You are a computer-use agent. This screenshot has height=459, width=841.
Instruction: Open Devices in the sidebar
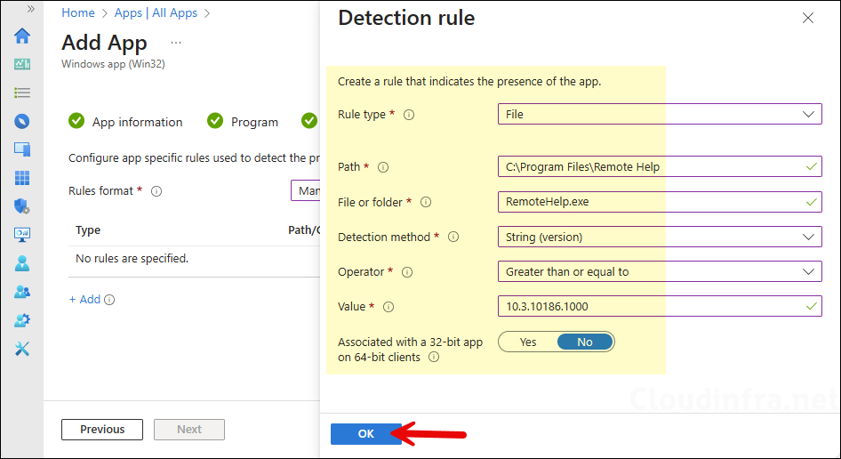point(22,149)
